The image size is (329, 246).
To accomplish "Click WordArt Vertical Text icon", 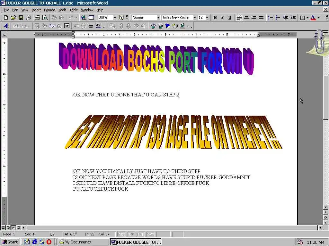I will 84,26.
